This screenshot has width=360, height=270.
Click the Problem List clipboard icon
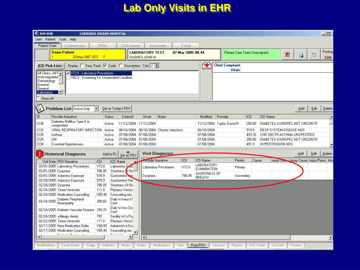coord(40,108)
